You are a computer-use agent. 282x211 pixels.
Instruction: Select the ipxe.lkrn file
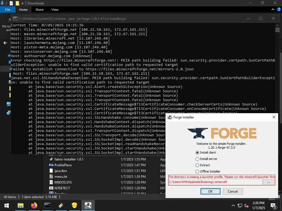61,171
